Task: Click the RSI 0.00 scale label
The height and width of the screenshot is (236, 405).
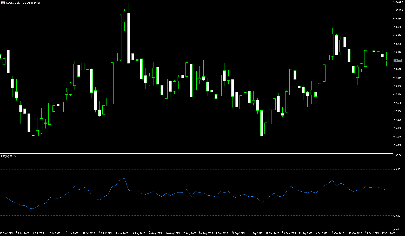Action: (396, 230)
